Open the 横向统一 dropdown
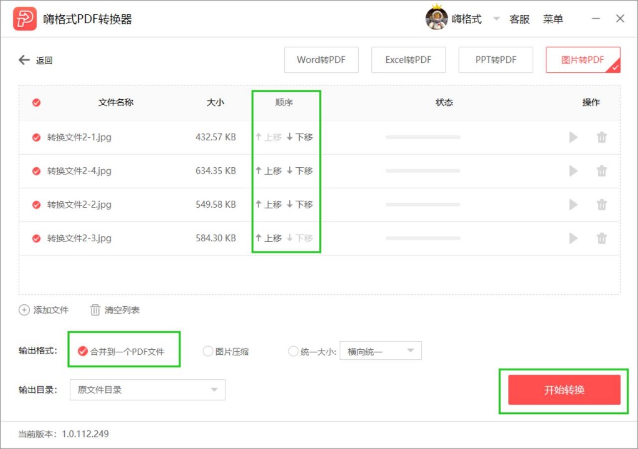 pyautogui.click(x=381, y=351)
